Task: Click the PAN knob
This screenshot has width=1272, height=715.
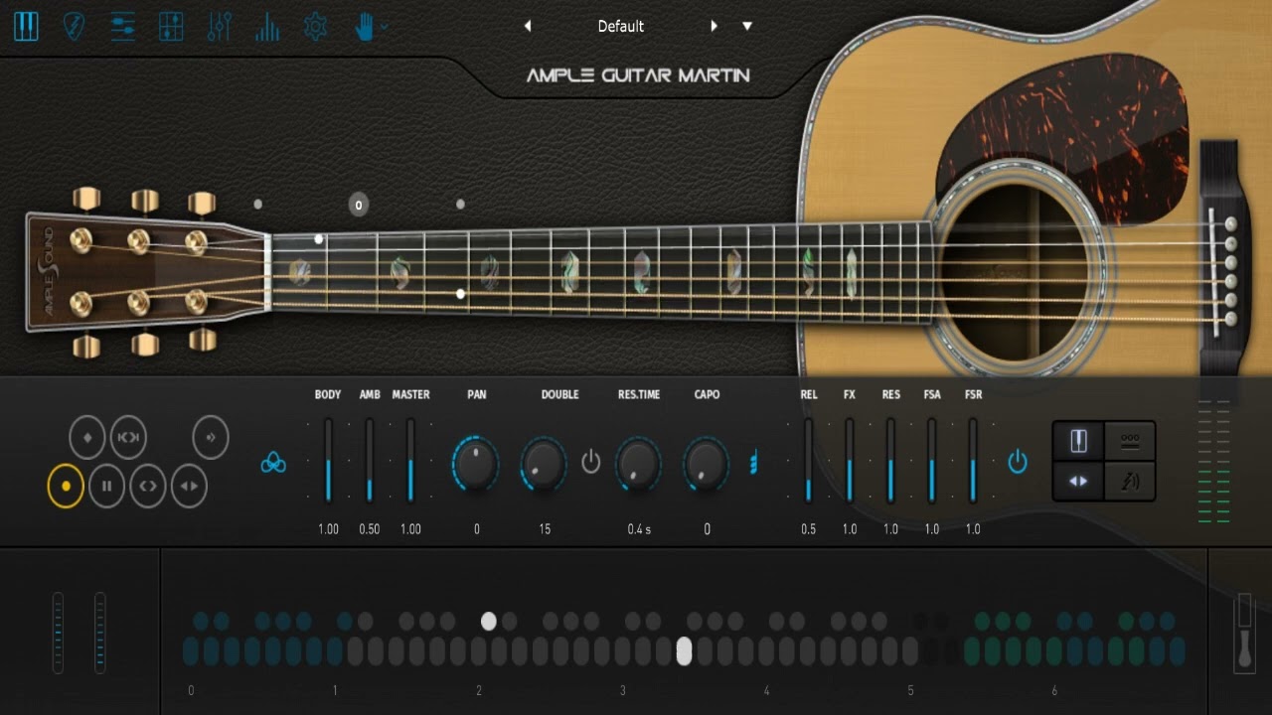Action: [x=476, y=463]
